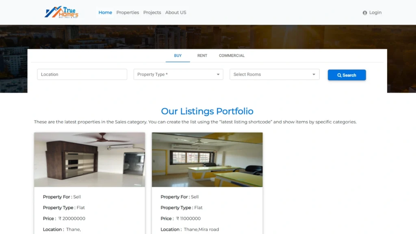Select the Thane, Mira road listing card
The height and width of the screenshot is (234, 416).
(x=207, y=183)
